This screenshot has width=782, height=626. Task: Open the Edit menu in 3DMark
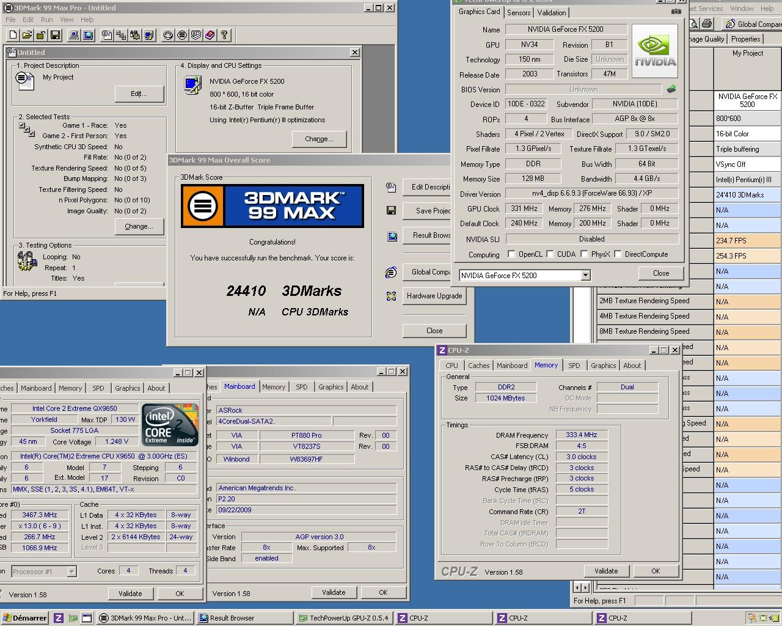tap(28, 20)
